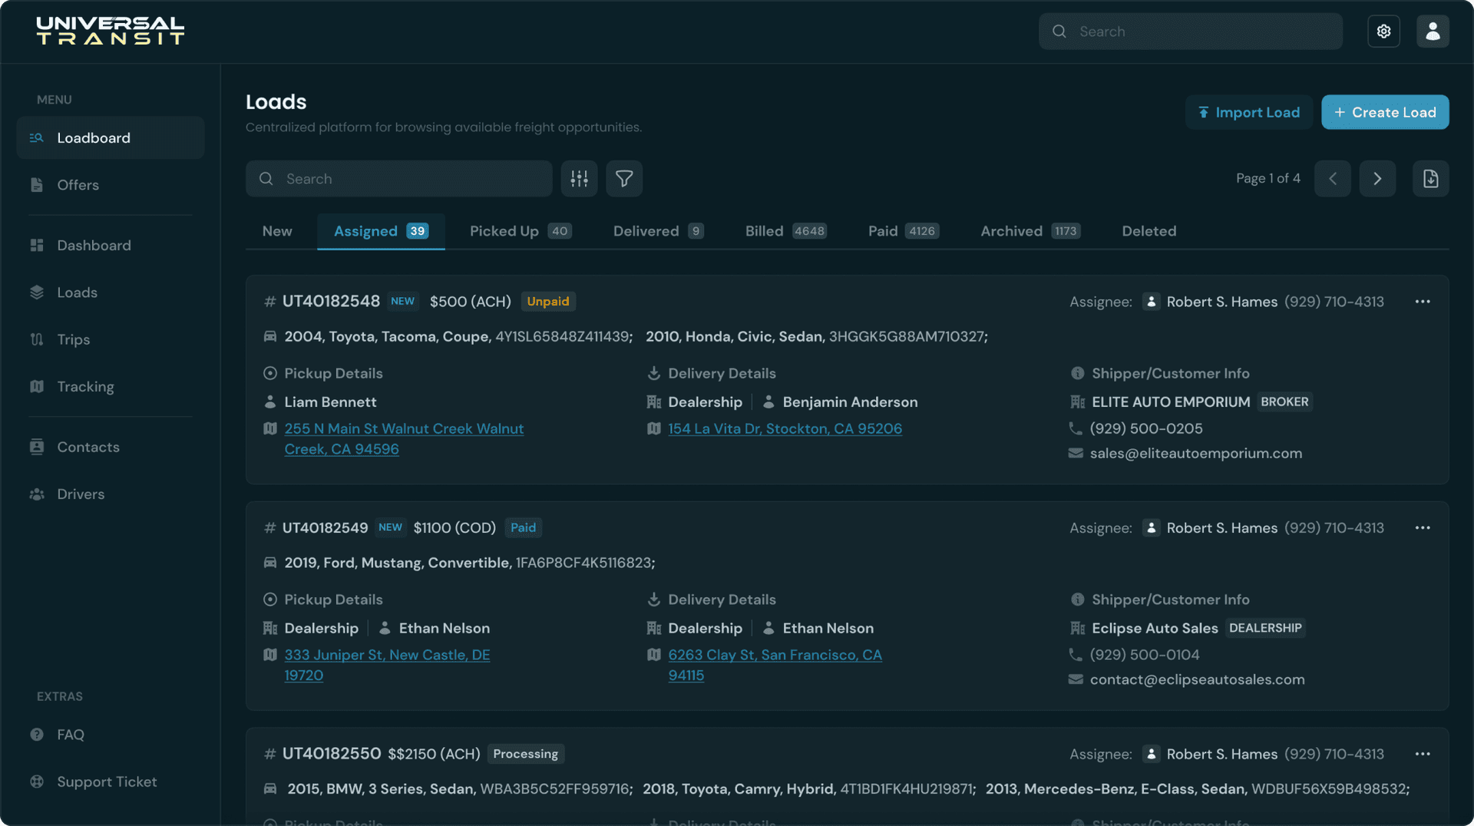Switch to the Archived tab
Viewport: 1474px width, 826px height.
click(x=1029, y=231)
